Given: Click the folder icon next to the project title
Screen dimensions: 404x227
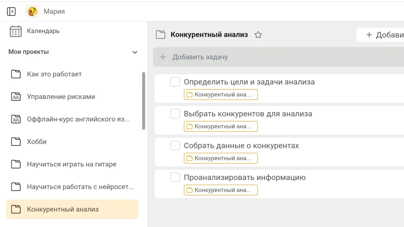Looking at the screenshot, I should coord(161,35).
